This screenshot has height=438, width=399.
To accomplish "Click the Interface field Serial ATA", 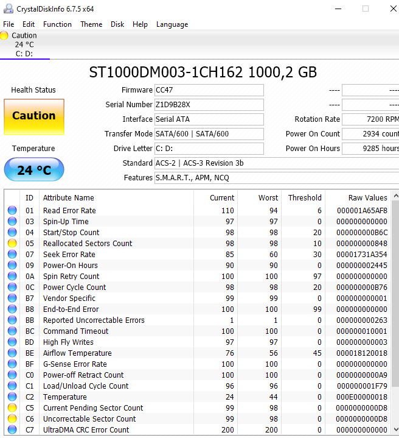I will [x=209, y=119].
